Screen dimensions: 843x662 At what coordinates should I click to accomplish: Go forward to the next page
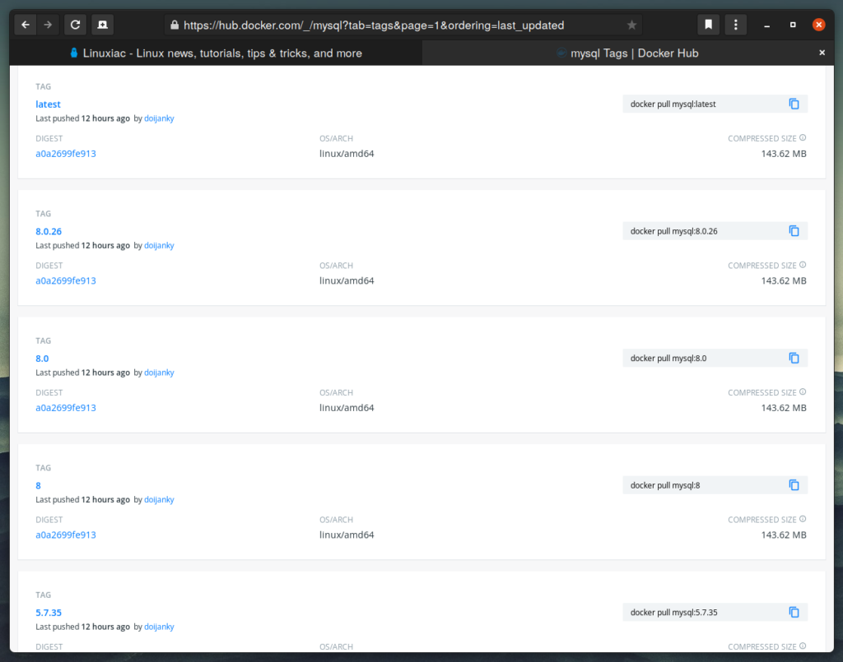point(48,25)
